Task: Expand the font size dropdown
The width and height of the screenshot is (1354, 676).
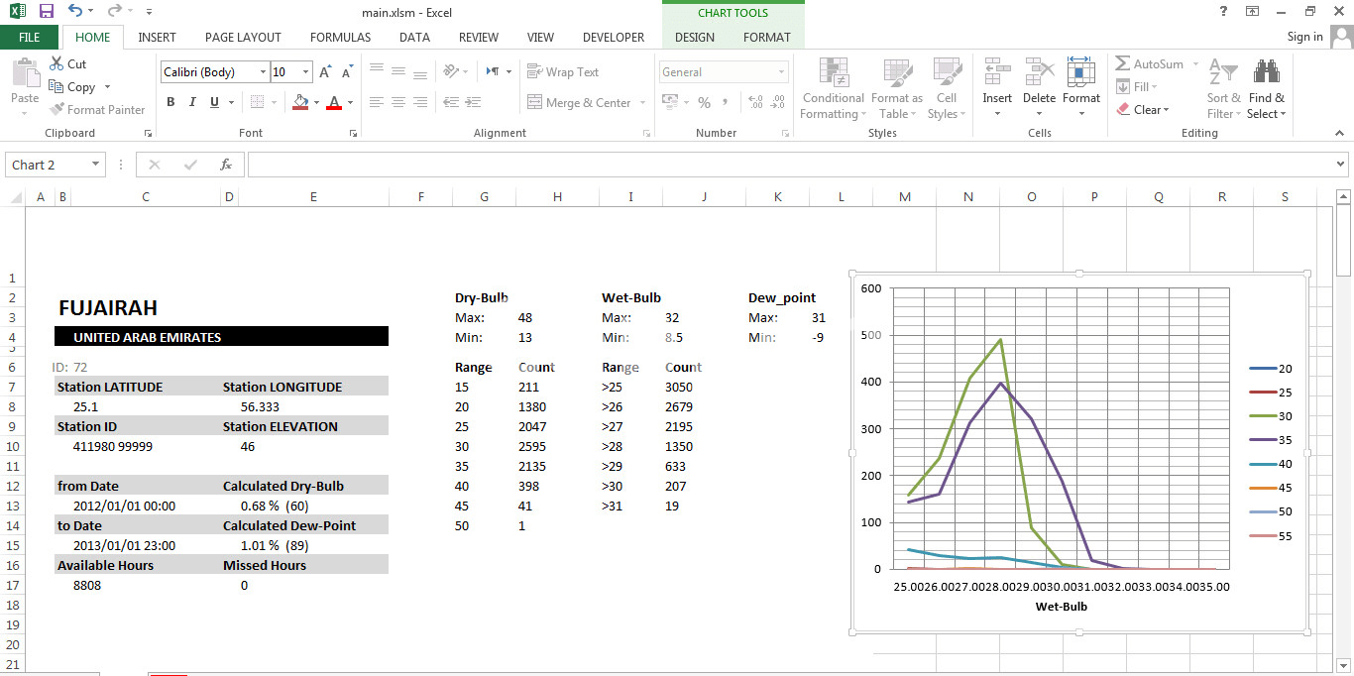Action: point(306,72)
